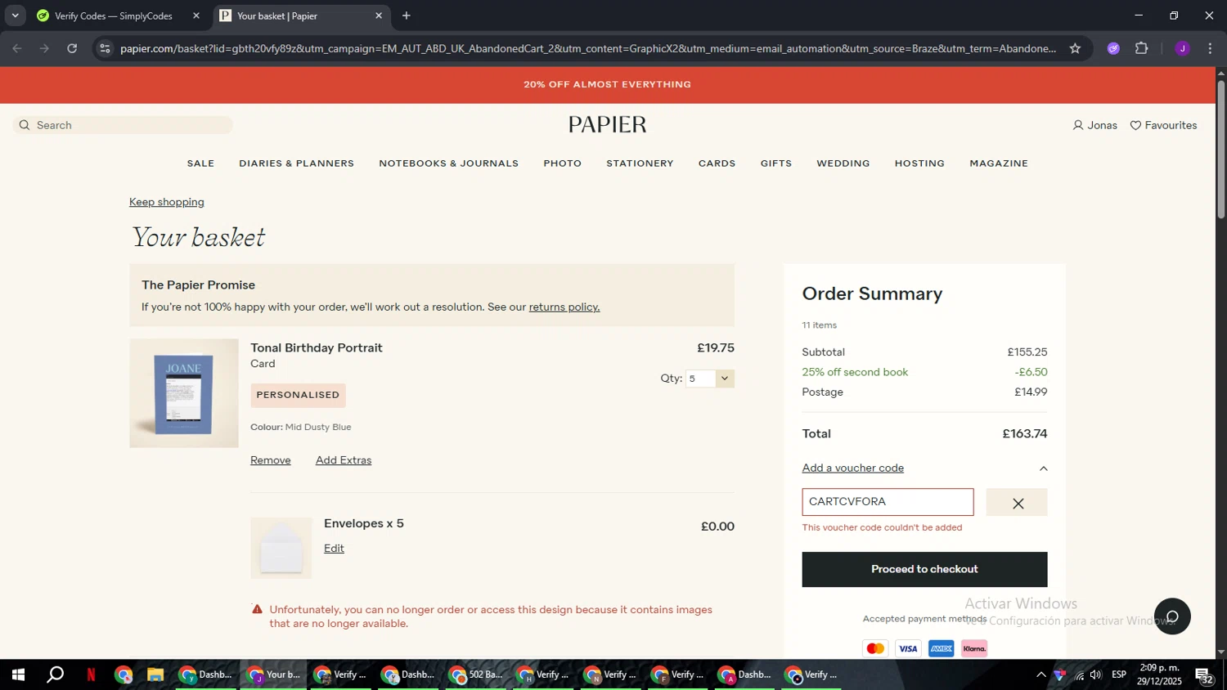Screen dimensions: 1227x690
Task: Close the Verify Codes SimplyCodes tab
Action: pyautogui.click(x=196, y=16)
